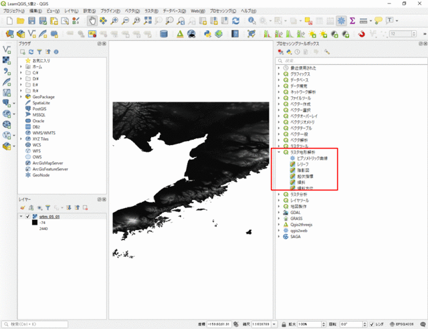428x329 pixels.
Task: Click the coordinate input field
Action: tap(219, 324)
